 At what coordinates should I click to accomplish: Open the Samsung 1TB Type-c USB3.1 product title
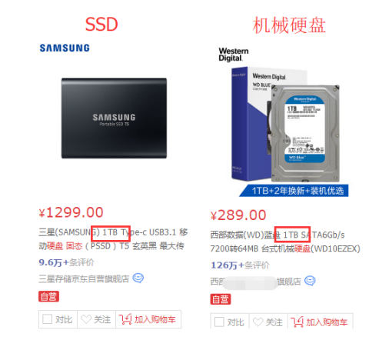pos(113,239)
